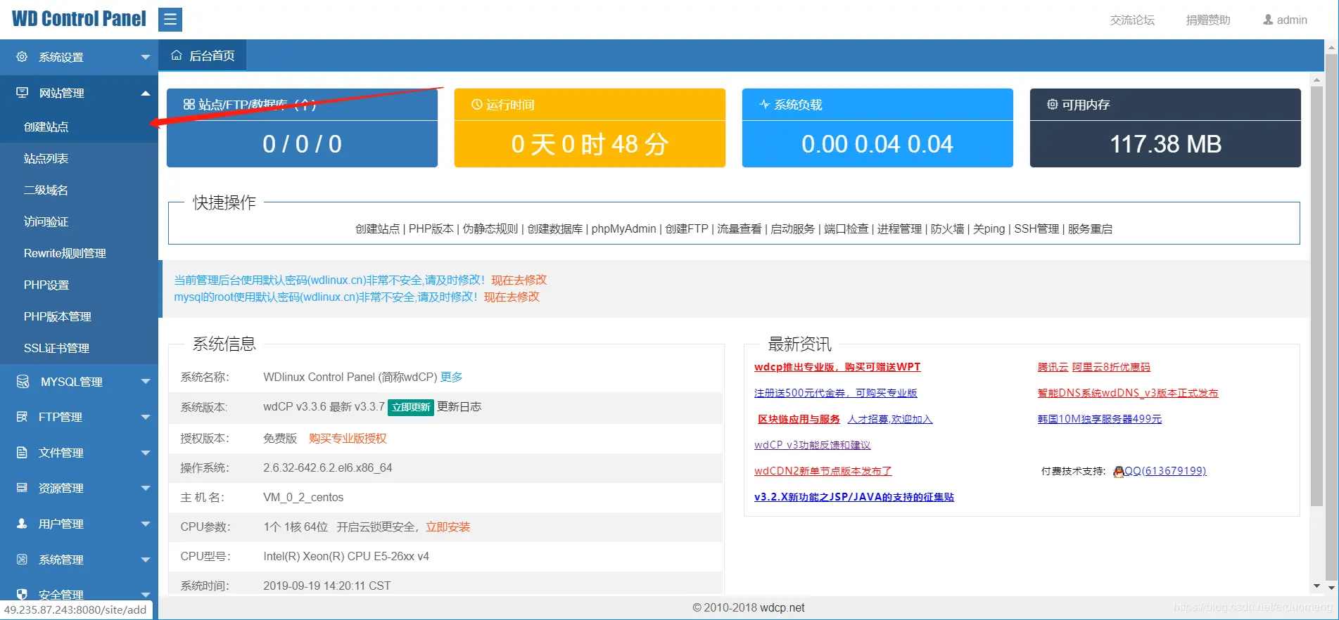Click the user icon beside 用户管理
This screenshot has height=620, width=1339.
click(22, 524)
